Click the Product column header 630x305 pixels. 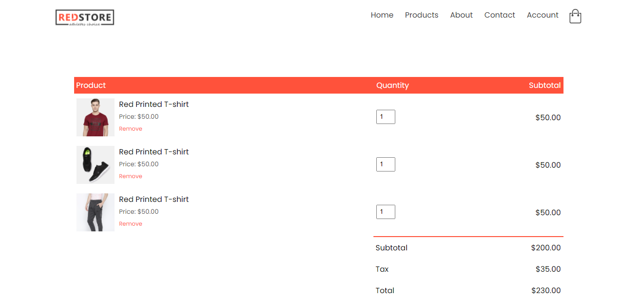(x=91, y=85)
